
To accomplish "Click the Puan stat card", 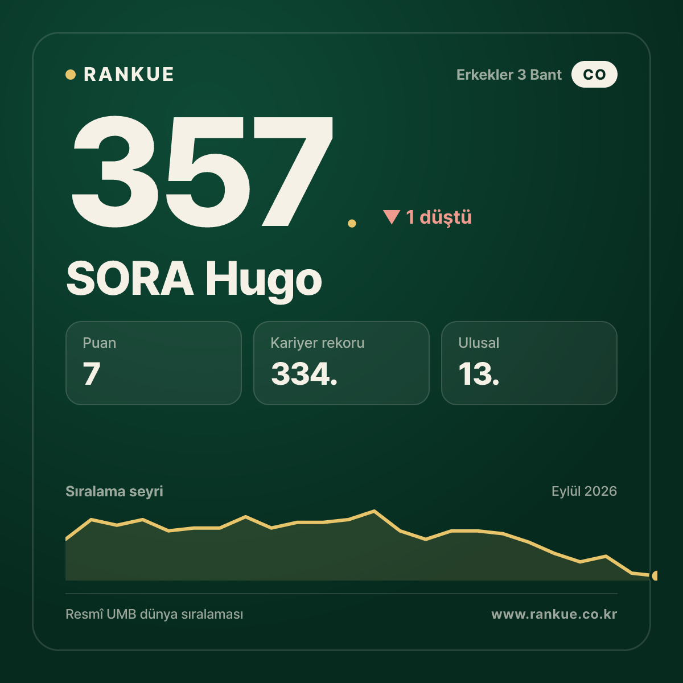I will [x=154, y=363].
